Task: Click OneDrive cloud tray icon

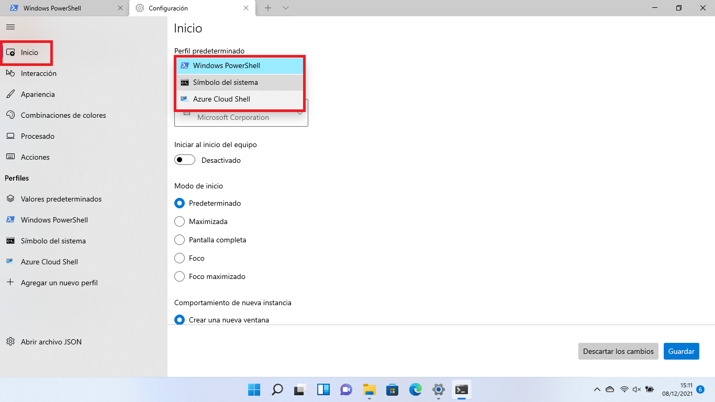Action: (x=610, y=389)
